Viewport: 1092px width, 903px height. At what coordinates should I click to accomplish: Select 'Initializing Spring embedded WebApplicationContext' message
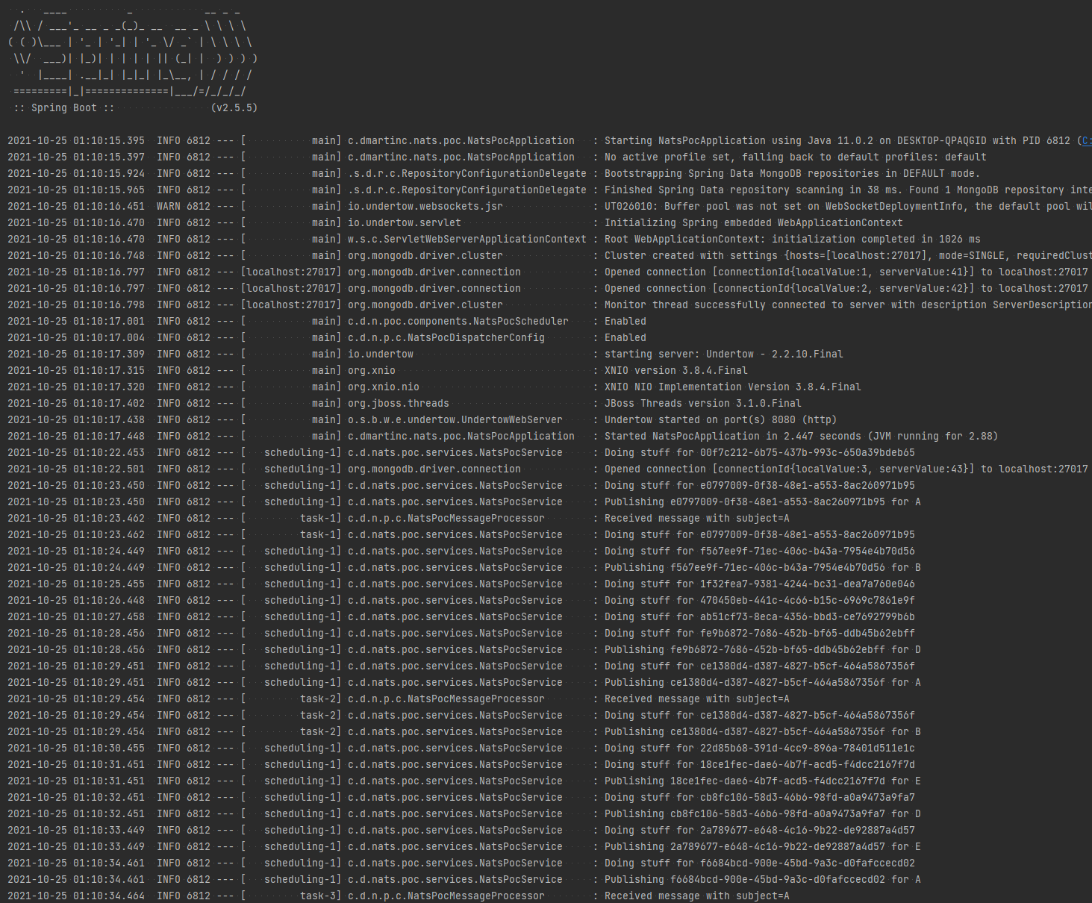pos(754,223)
